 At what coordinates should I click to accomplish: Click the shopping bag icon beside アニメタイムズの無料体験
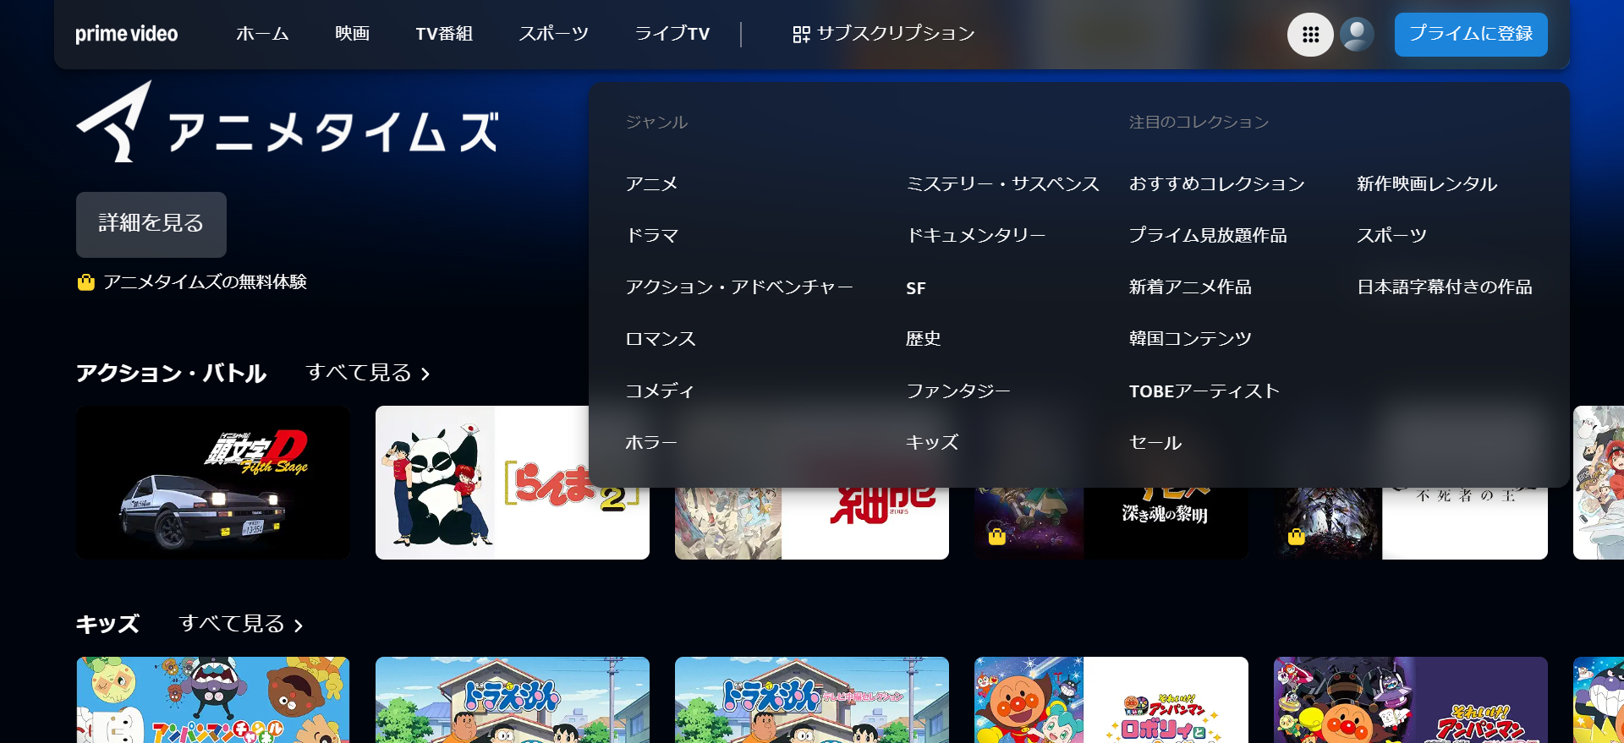85,282
